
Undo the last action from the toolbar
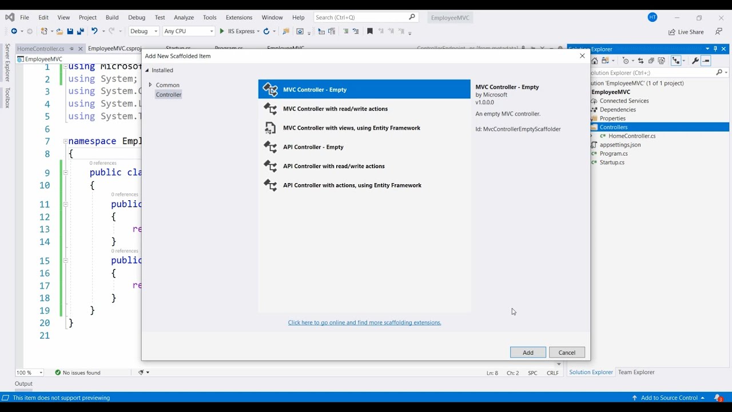pyautogui.click(x=94, y=31)
